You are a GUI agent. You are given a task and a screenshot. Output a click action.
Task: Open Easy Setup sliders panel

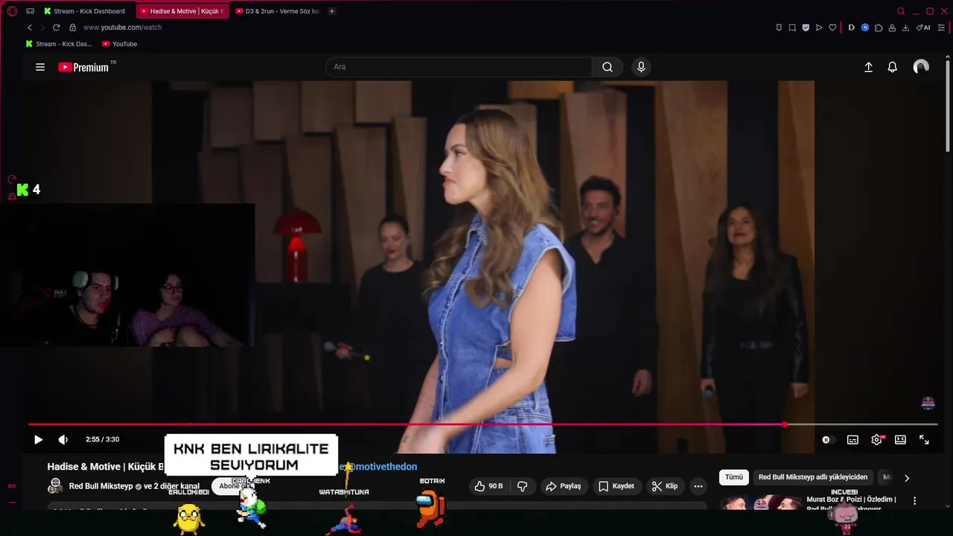(x=941, y=28)
